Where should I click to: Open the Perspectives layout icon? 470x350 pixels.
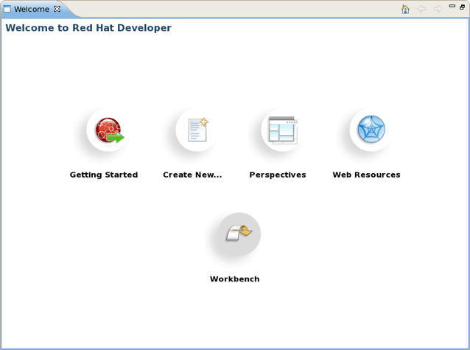282,130
